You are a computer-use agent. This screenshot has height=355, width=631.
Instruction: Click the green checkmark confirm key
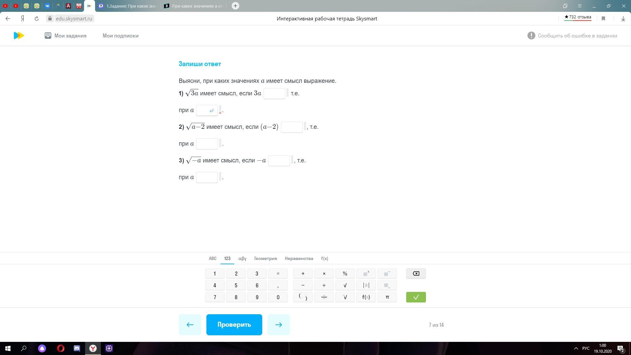[416, 297]
